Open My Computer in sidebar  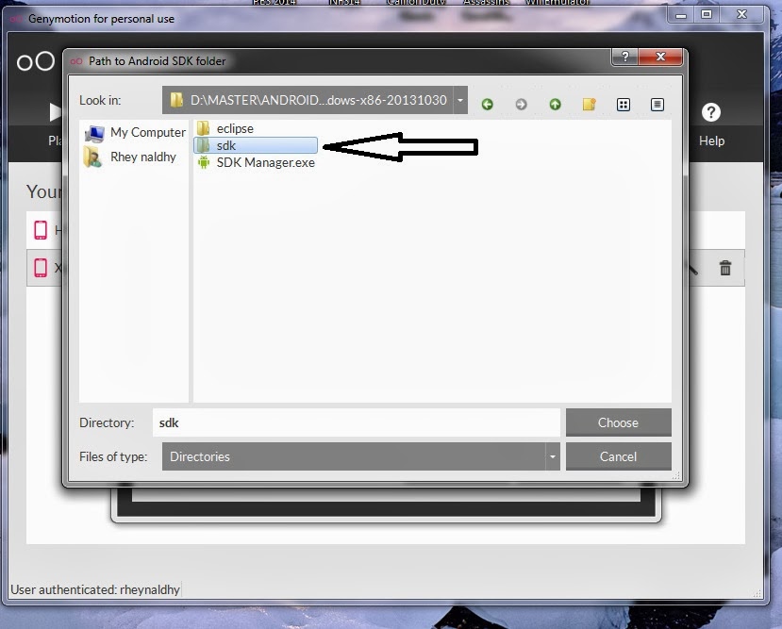point(135,133)
